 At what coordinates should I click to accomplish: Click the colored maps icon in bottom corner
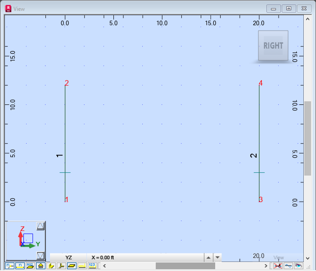point(298,266)
